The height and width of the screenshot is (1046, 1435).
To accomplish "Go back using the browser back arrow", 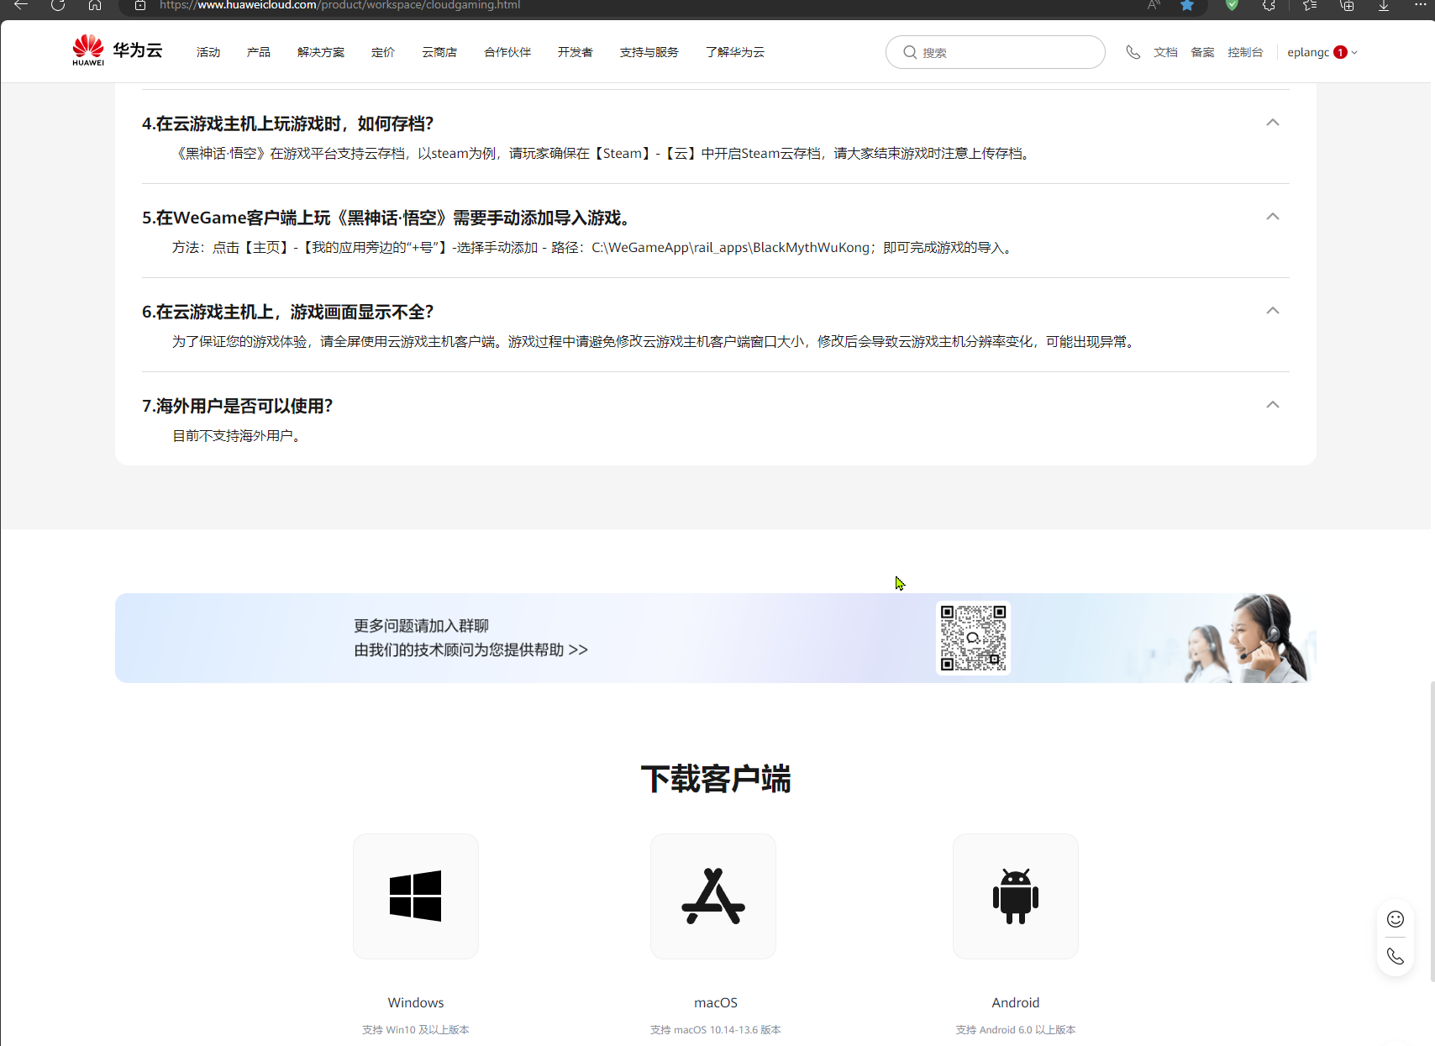I will pos(21,5).
